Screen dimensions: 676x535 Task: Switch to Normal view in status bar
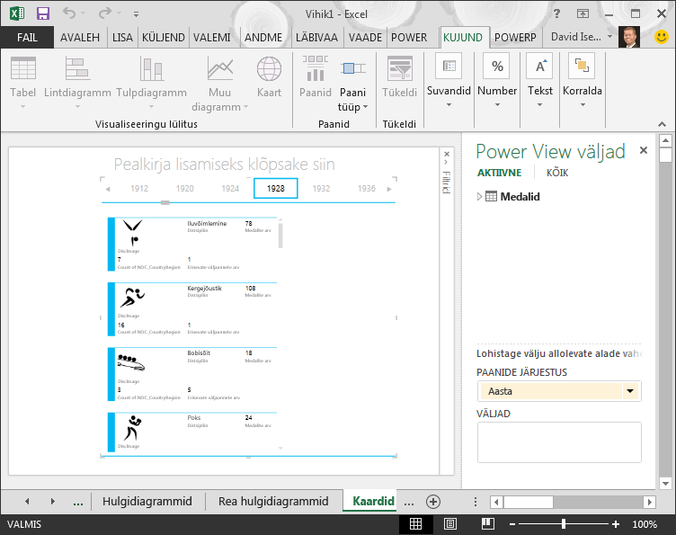(415, 524)
